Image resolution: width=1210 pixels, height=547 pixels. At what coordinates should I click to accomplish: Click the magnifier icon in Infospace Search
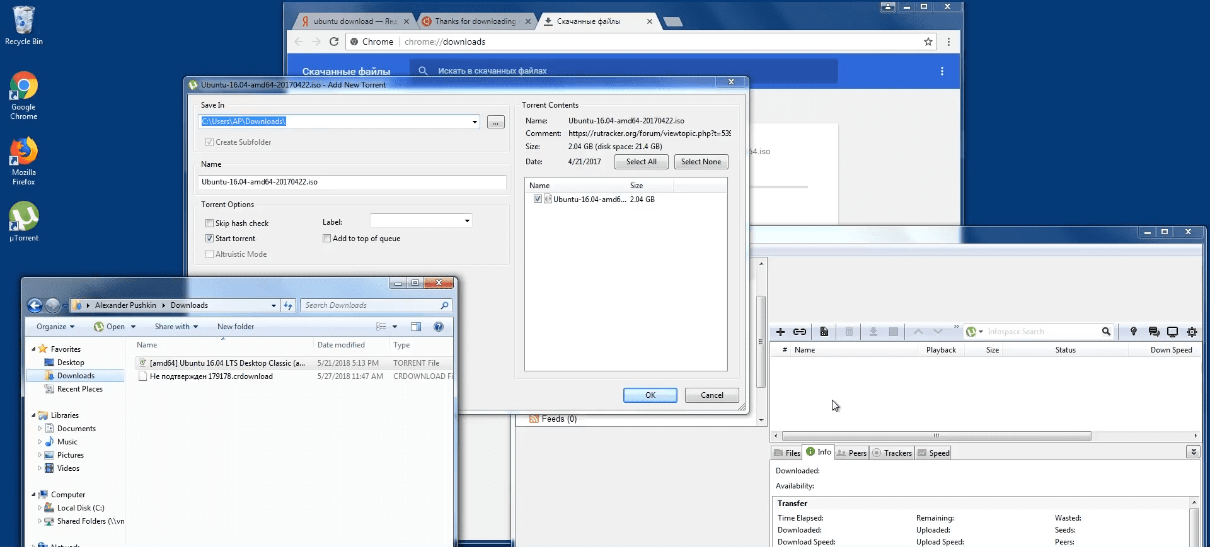pos(1106,332)
